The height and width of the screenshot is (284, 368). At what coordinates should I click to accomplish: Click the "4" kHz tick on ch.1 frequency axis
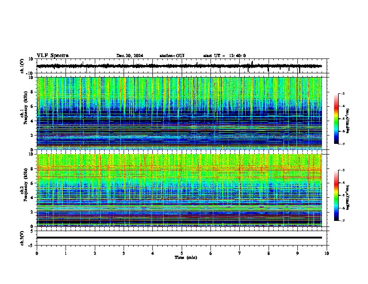coord(32,121)
